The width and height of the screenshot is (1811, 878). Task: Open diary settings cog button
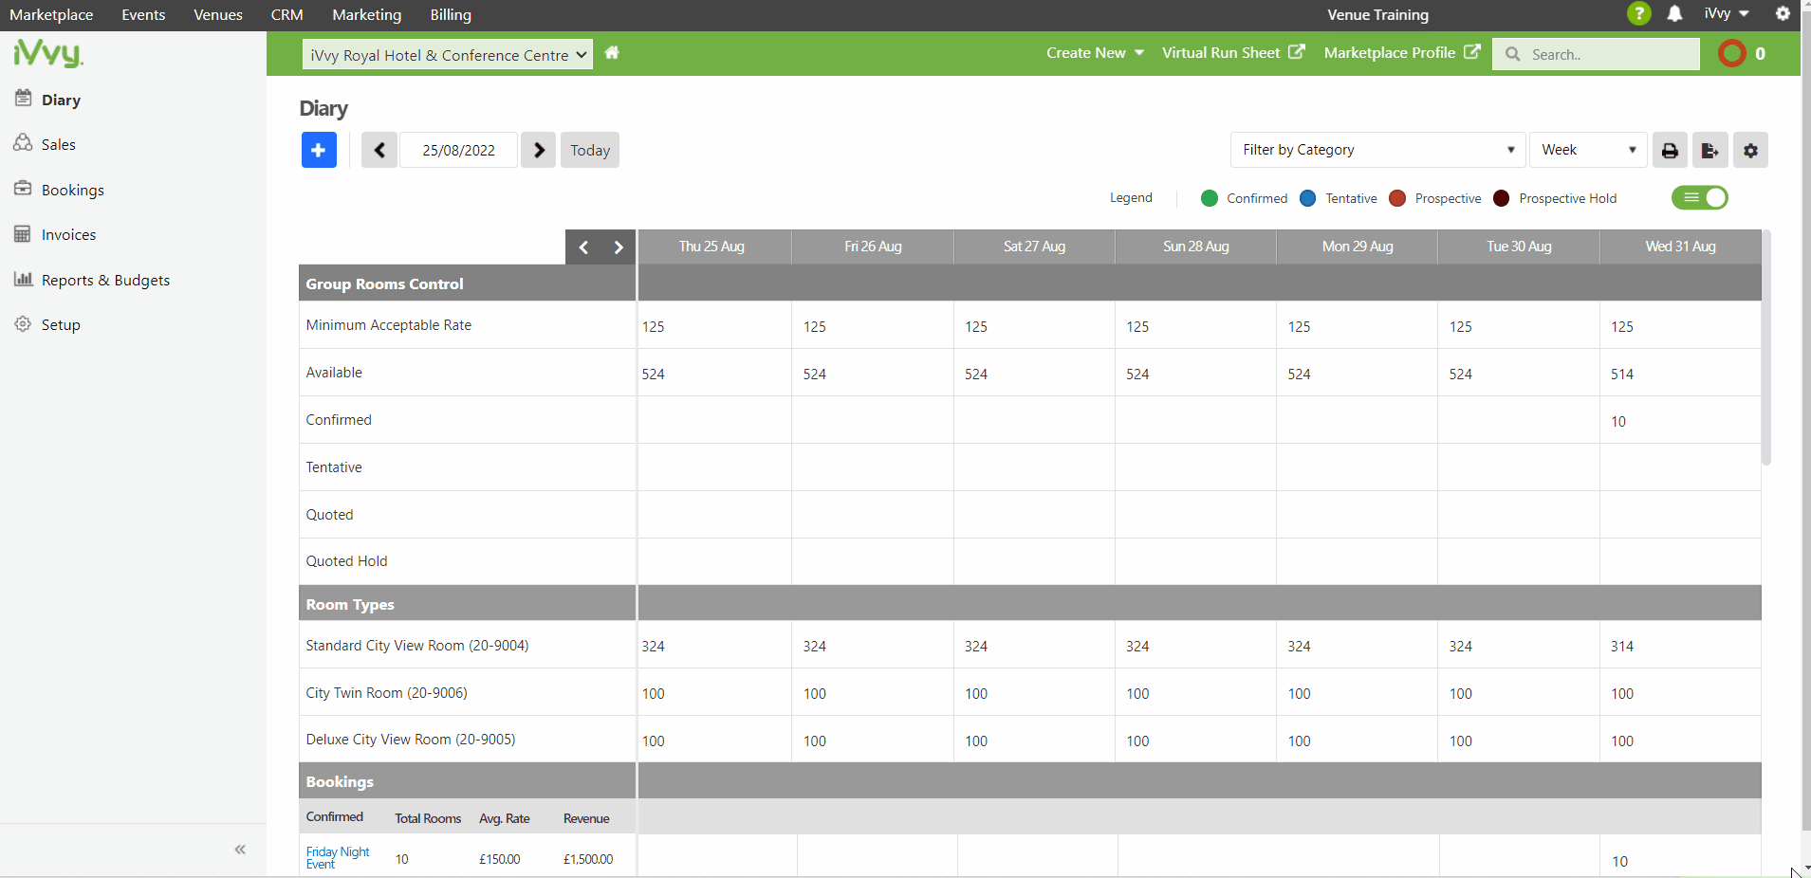coord(1750,150)
